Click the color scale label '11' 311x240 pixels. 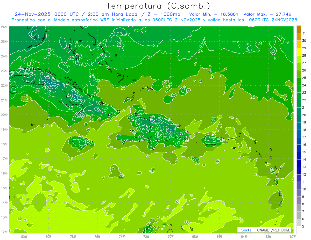tap(304, 182)
